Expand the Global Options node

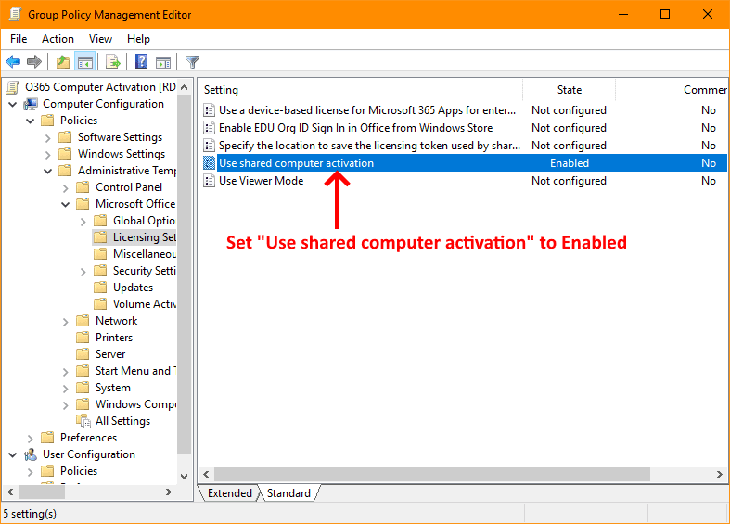(83, 222)
